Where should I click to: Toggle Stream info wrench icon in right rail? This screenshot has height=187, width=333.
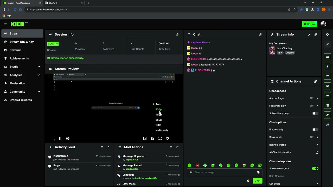pyautogui.click(x=328, y=115)
